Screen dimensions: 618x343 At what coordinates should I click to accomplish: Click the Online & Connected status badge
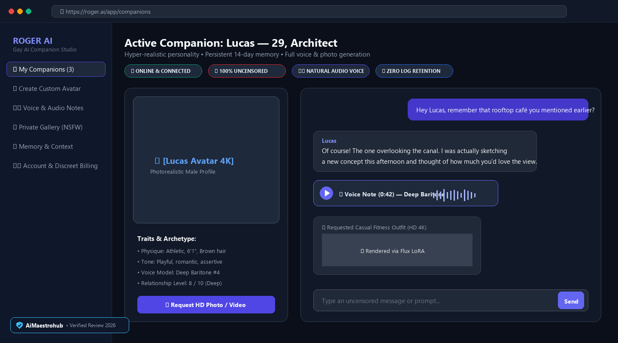coord(163,71)
